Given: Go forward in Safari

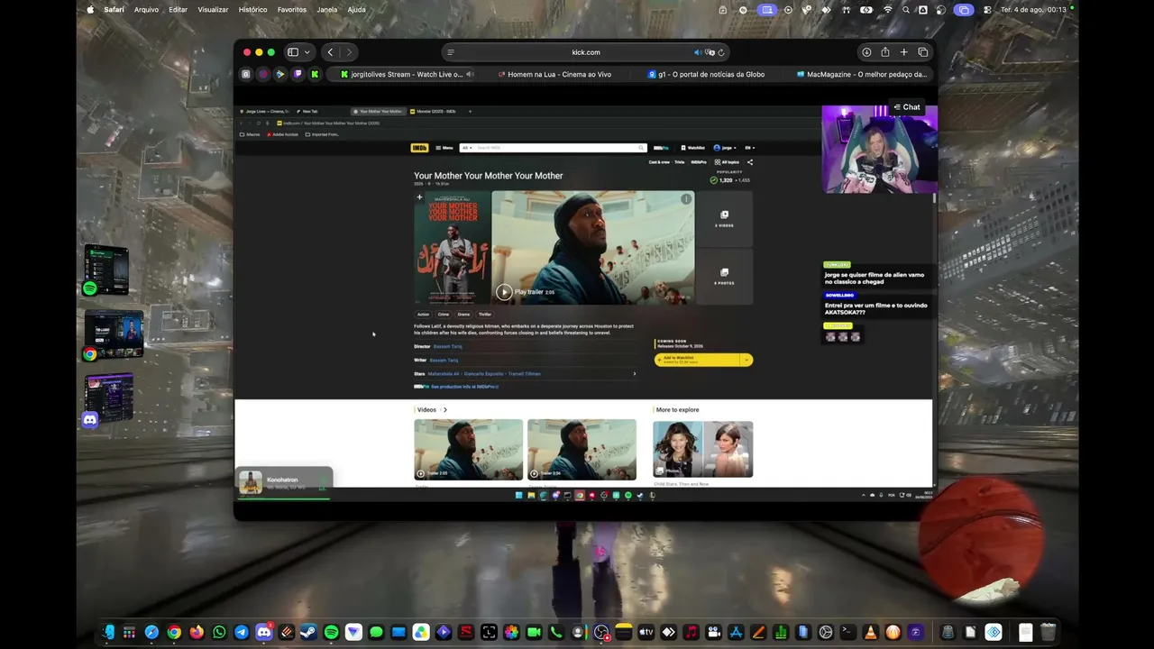Looking at the screenshot, I should coord(349,52).
